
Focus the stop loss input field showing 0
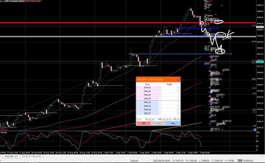pos(144,119)
